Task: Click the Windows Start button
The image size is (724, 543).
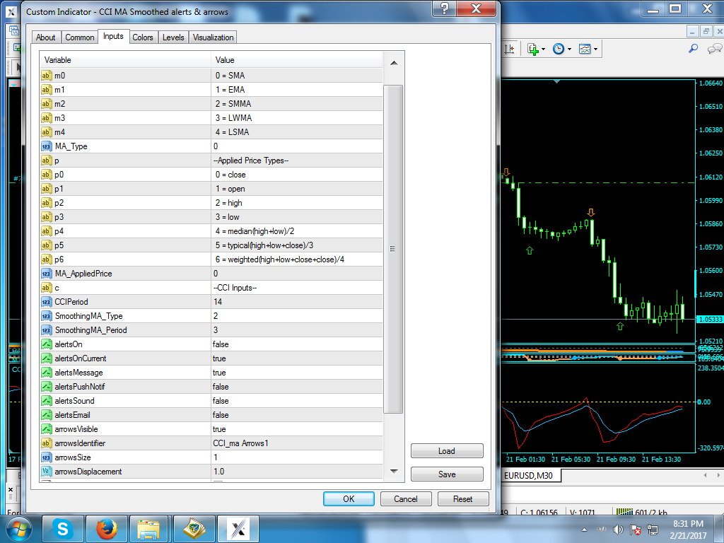Action: [19, 529]
